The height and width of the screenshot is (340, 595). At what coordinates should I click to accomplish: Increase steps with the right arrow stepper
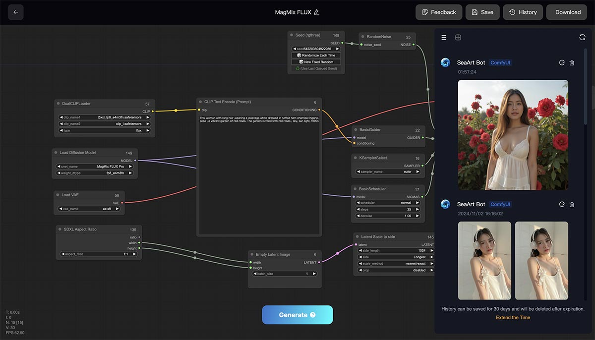(417, 209)
